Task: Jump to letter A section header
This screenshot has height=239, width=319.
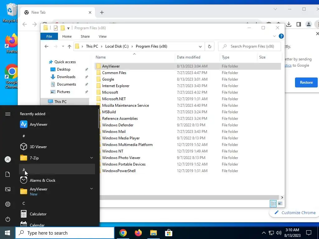Action: 57,169
